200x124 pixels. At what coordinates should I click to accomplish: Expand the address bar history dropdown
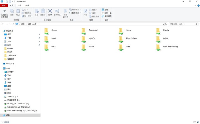(x=163, y=24)
